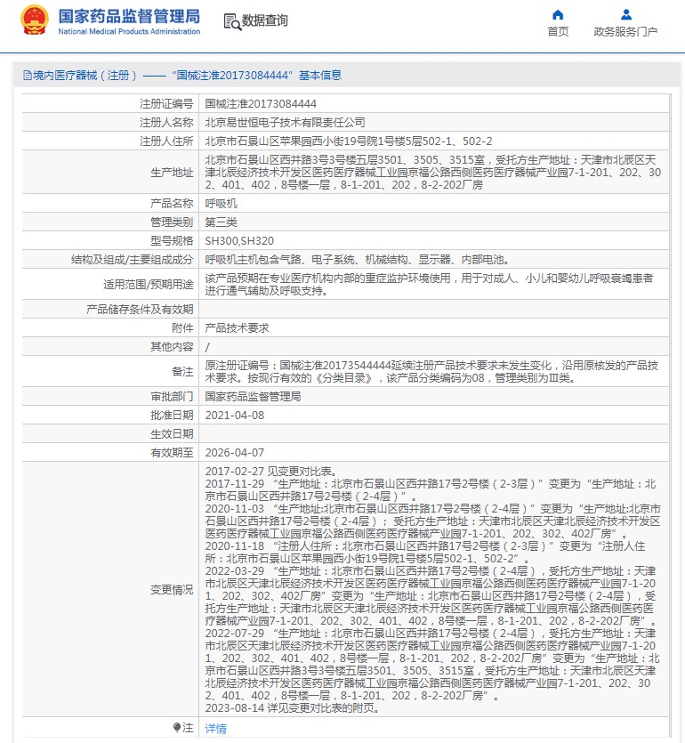This screenshot has width=685, height=743.
Task: Click the expiry date 2026-04-07
Action: [x=234, y=451]
